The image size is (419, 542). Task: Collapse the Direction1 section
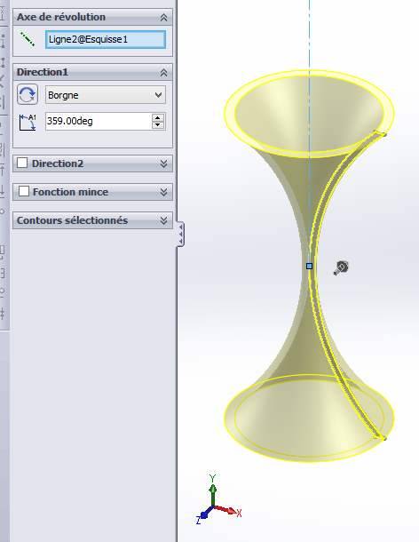[x=163, y=73]
